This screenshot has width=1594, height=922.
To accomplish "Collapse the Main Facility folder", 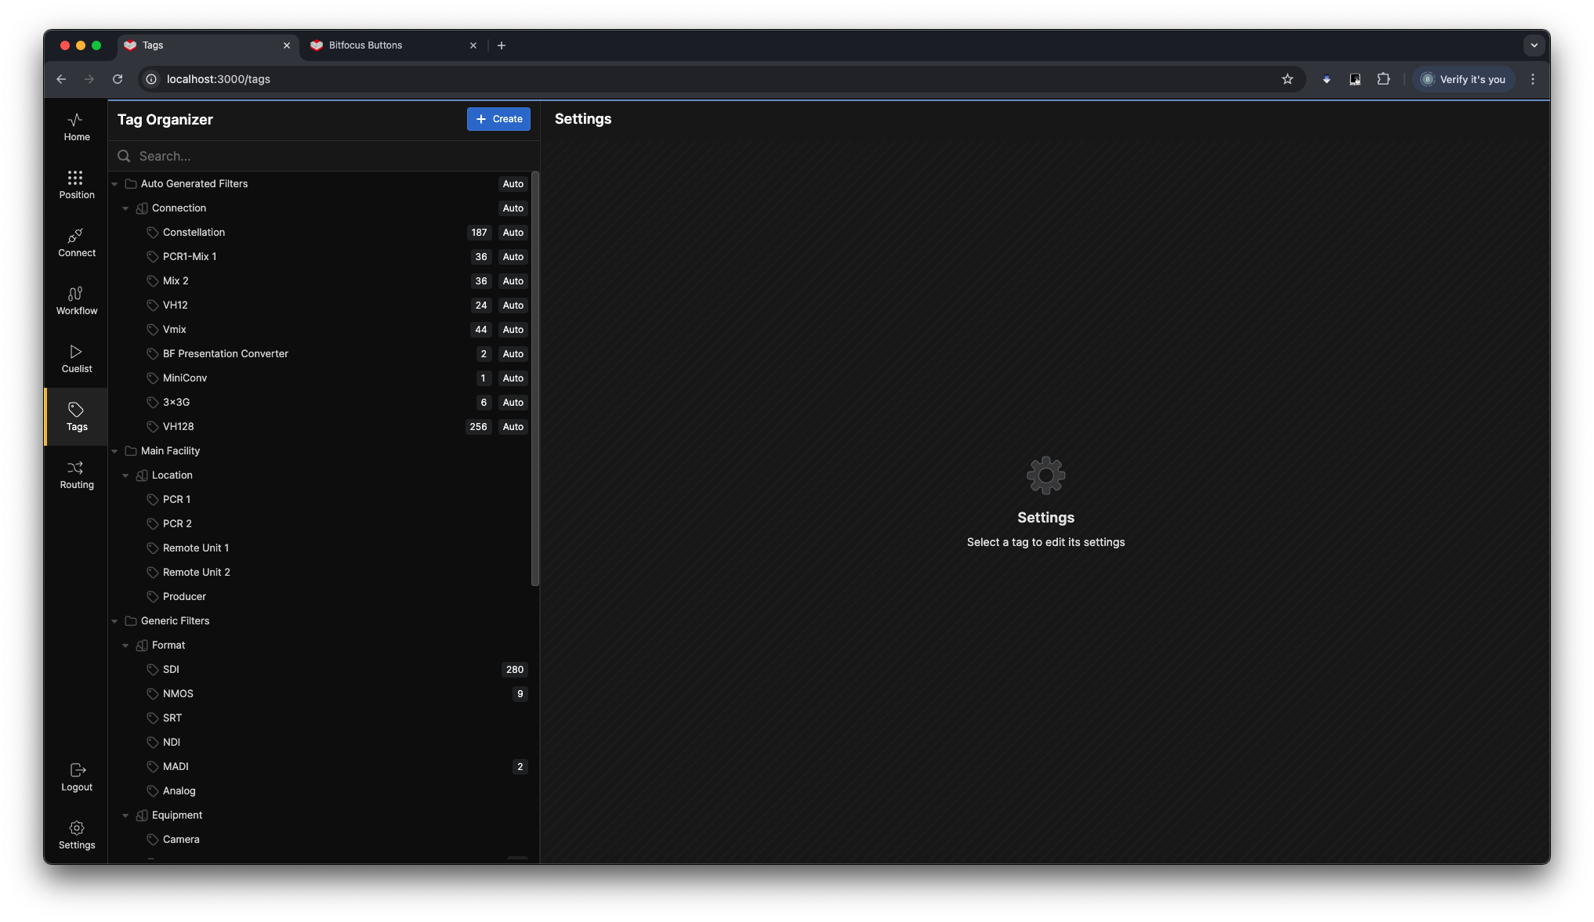I will (114, 451).
